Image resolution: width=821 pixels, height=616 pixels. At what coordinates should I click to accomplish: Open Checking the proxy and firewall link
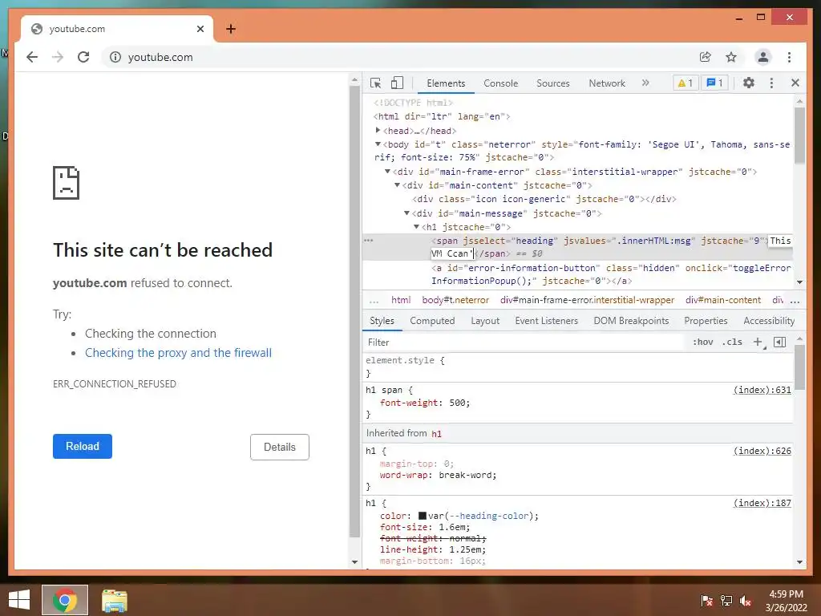[179, 353]
